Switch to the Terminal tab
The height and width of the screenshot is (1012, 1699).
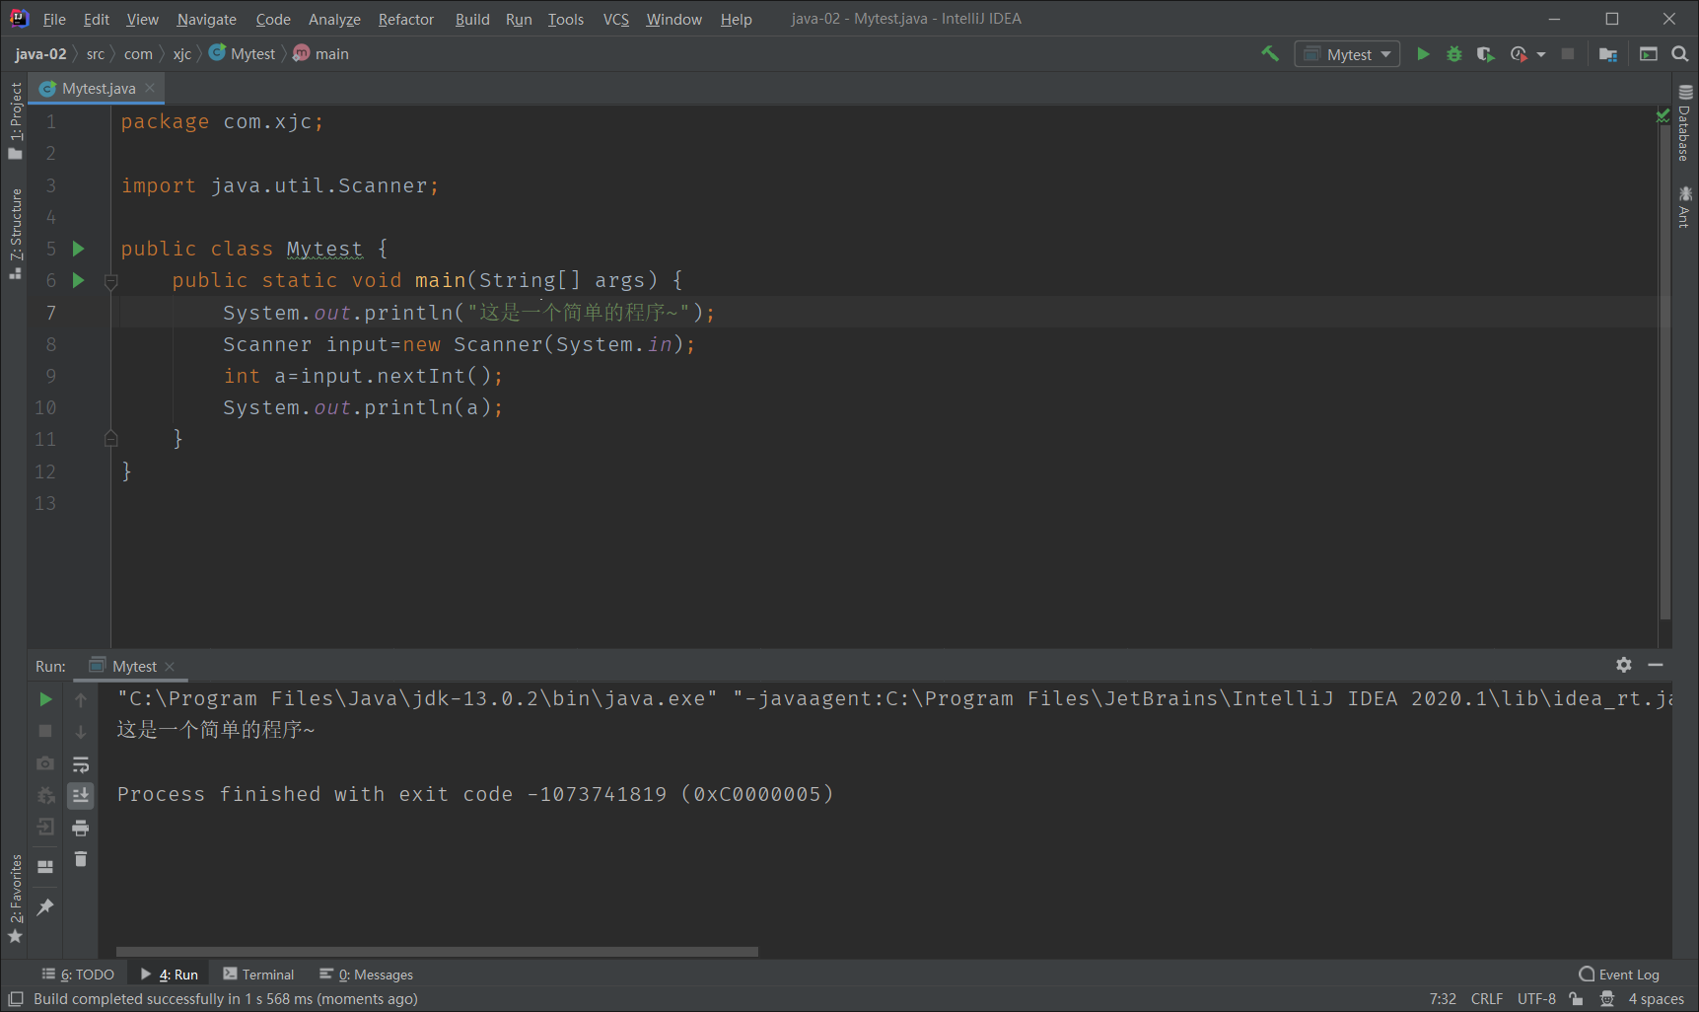(268, 974)
